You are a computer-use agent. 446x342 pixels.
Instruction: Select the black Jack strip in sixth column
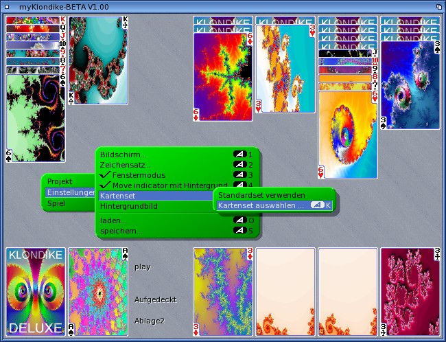point(348,54)
